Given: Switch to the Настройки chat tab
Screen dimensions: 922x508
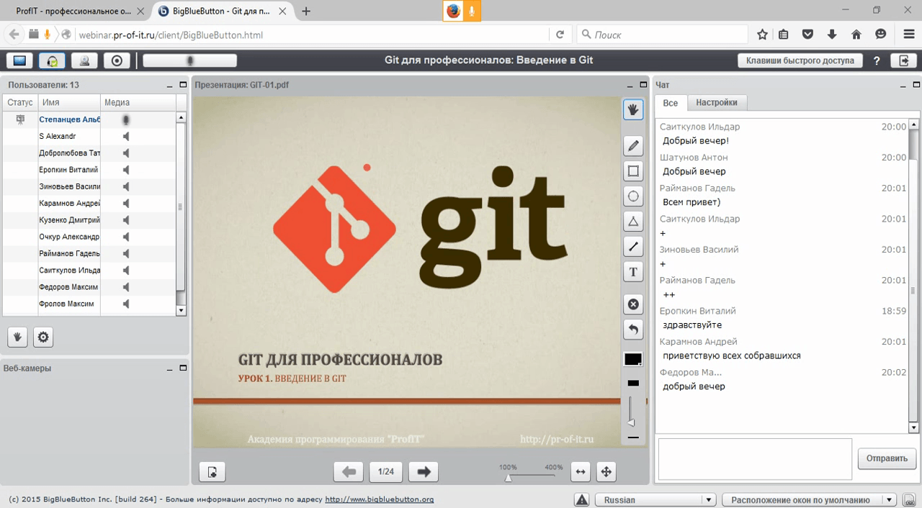Looking at the screenshot, I should coord(716,103).
